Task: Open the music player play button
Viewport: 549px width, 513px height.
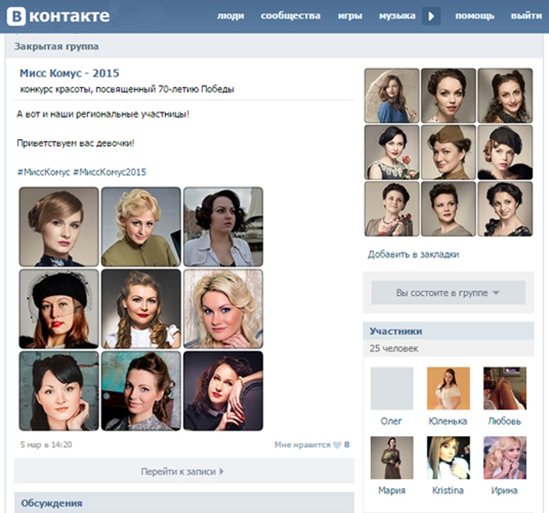Action: [431, 16]
